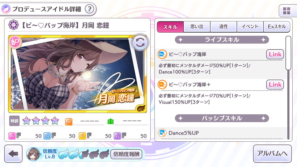Click the back arrow button
This screenshot has height=167, width=297.
click(13, 154)
